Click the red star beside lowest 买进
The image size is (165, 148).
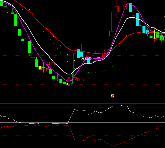coord(69,85)
